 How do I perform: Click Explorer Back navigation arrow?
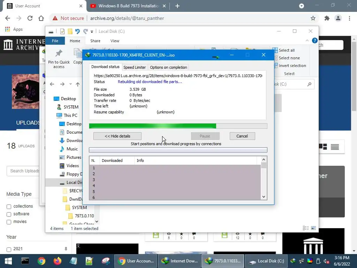(52, 84)
